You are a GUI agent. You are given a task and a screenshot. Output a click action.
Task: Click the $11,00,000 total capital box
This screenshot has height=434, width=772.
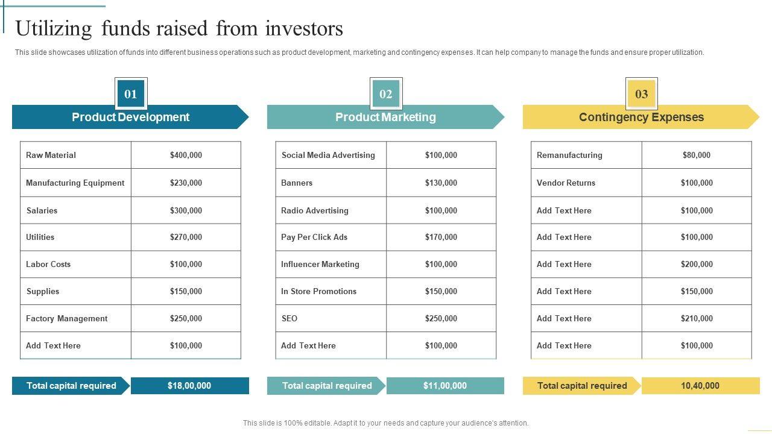[445, 386]
